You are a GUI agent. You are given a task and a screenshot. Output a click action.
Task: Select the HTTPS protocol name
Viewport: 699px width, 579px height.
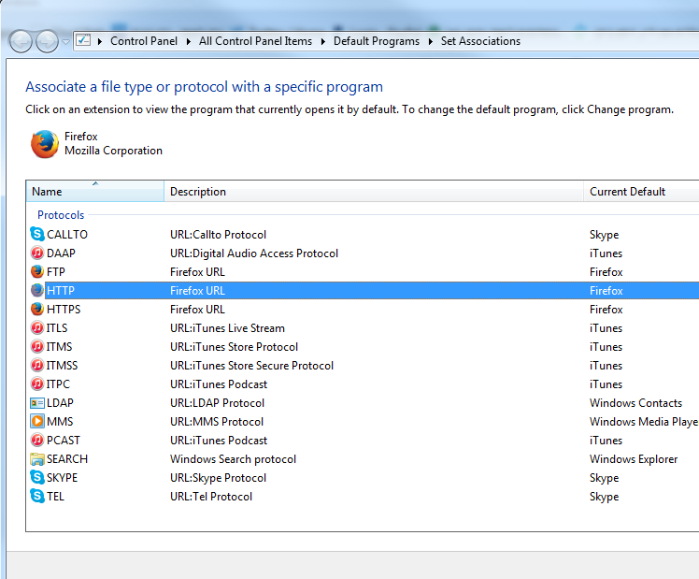64,309
